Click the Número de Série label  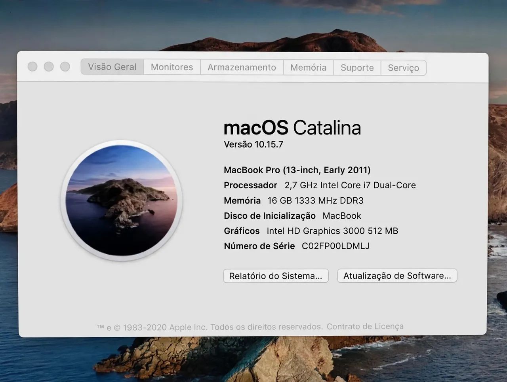click(259, 246)
